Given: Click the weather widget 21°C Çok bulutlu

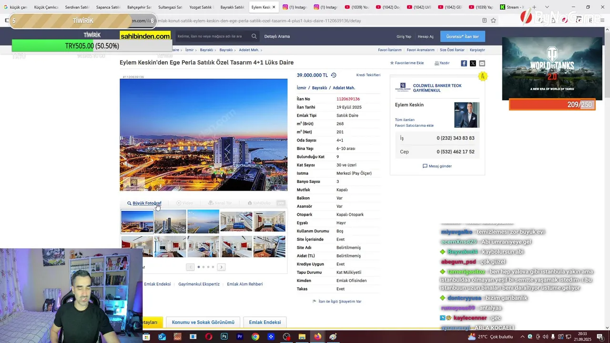Looking at the screenshot, I should [490, 337].
